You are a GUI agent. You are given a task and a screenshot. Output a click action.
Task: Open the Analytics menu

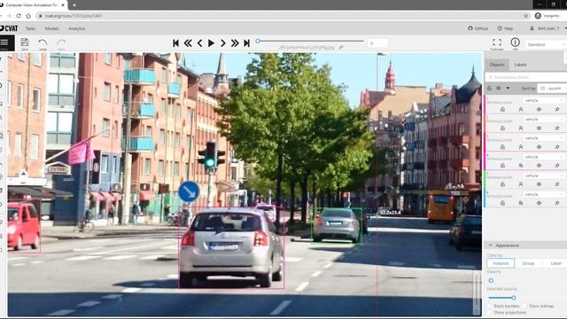tap(77, 28)
